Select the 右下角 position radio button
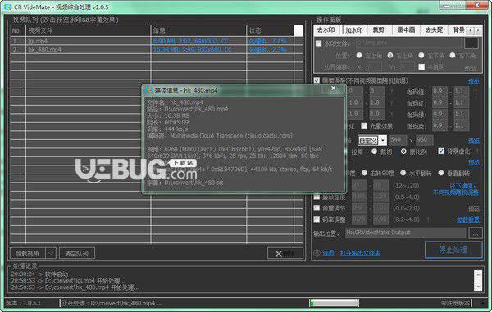Image resolution: width=492 pixels, height=312 pixels. pyautogui.click(x=452, y=56)
